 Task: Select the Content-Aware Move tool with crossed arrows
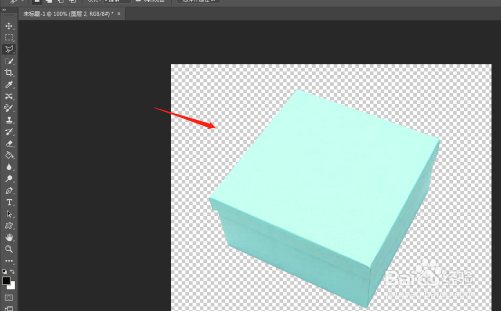(9, 97)
